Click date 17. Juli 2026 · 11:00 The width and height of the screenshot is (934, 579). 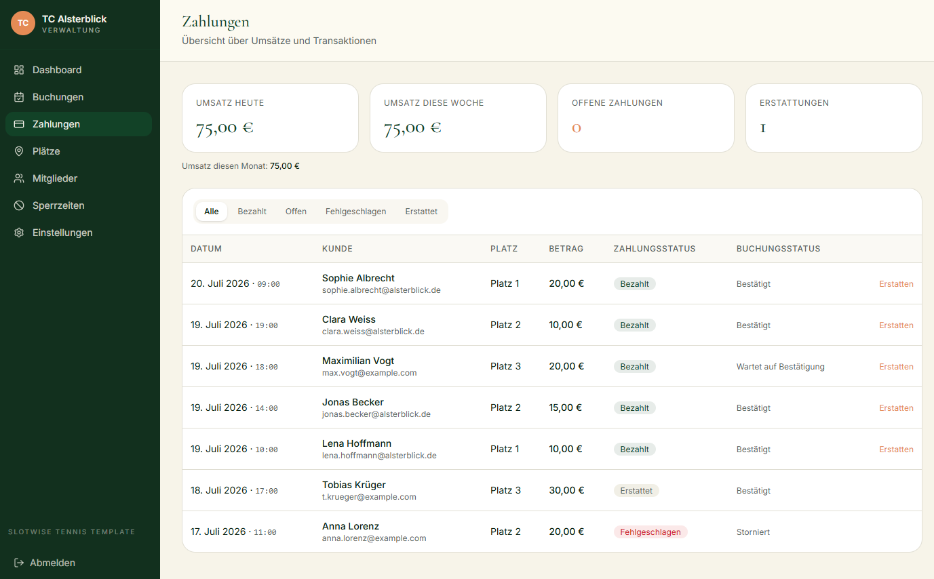233,532
